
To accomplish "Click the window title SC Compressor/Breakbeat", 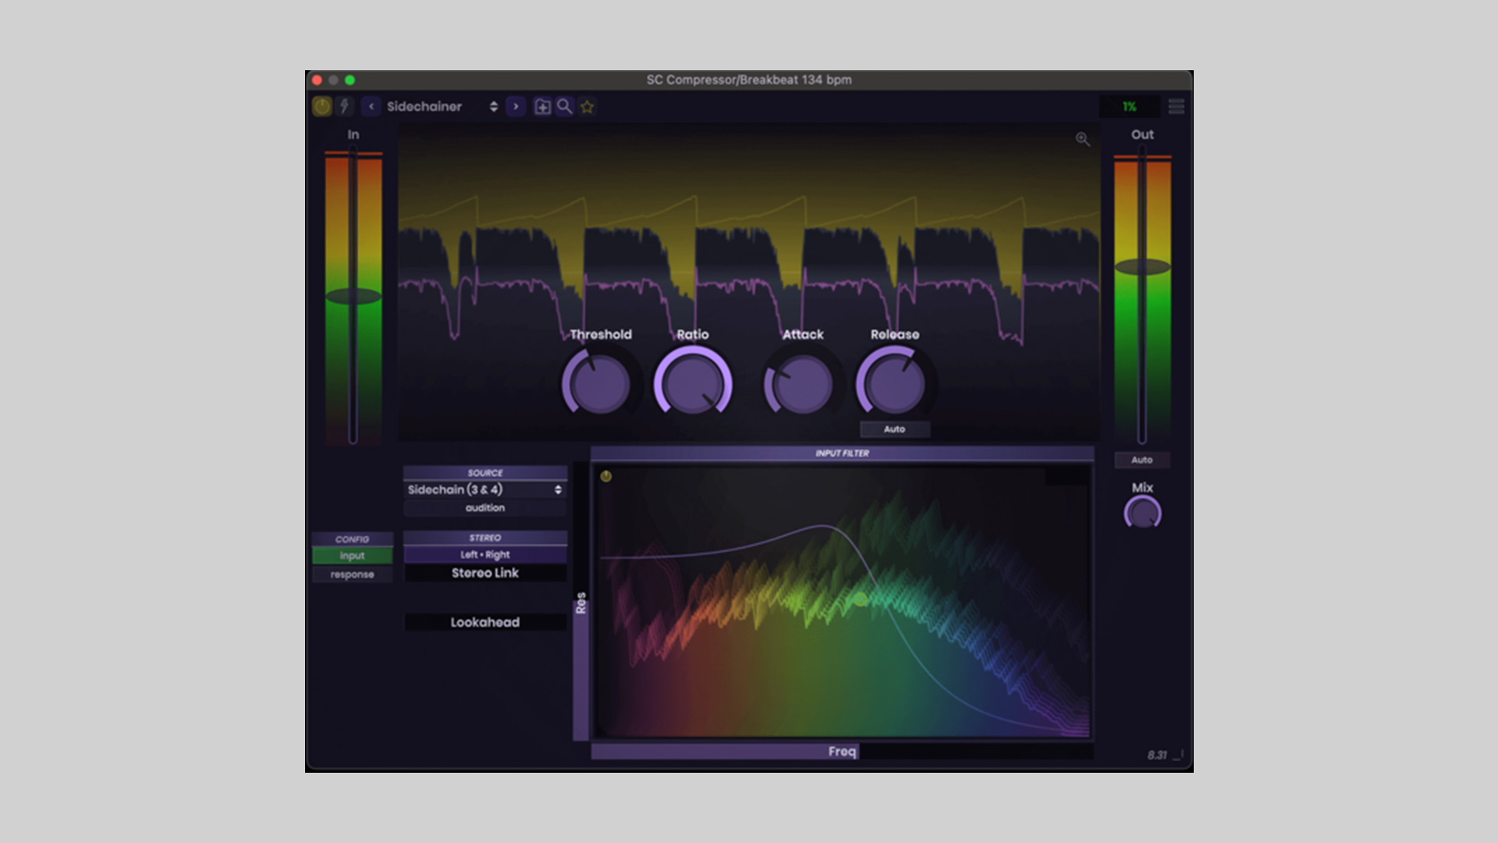I will pos(749,80).
